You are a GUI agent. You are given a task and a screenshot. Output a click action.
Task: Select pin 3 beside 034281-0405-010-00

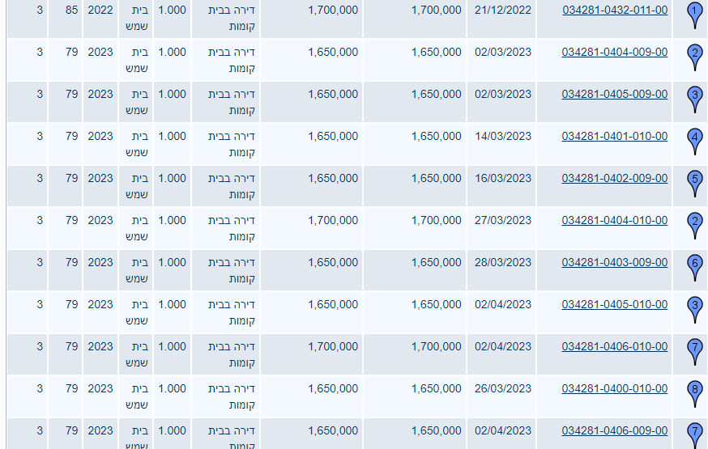pos(694,307)
